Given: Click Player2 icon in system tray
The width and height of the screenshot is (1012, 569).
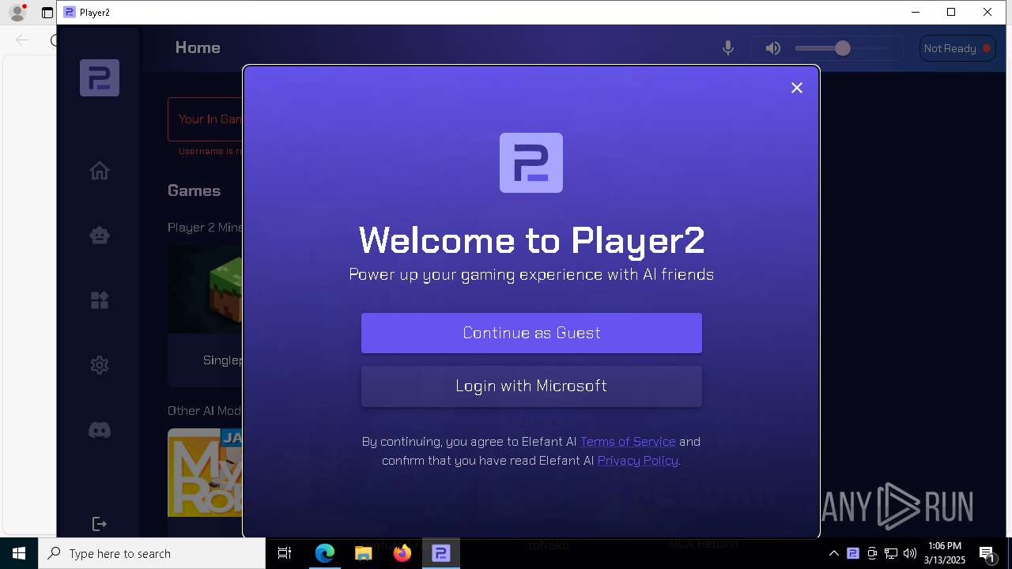Looking at the screenshot, I should click(x=852, y=553).
